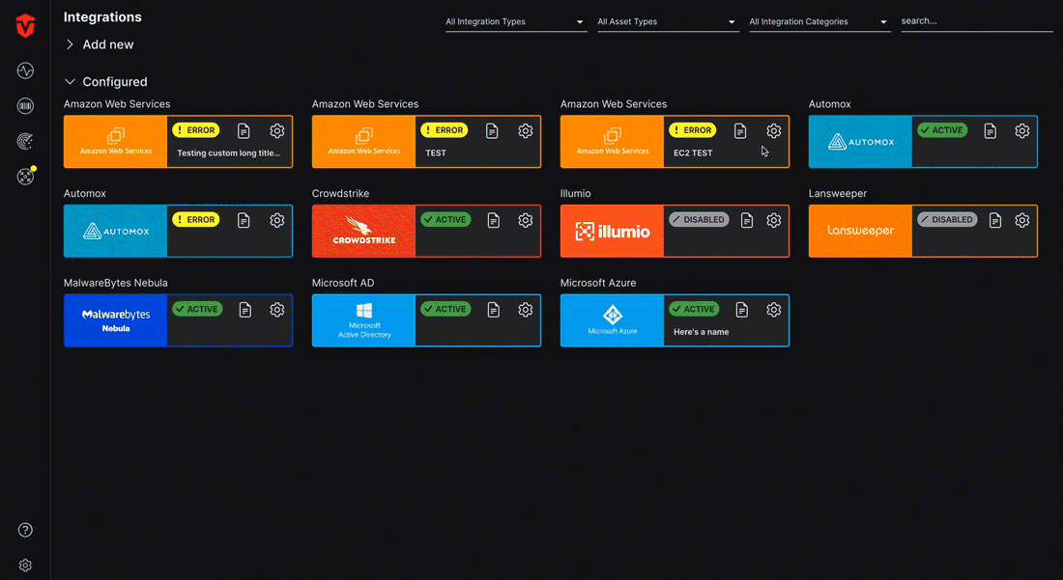View document icon on 'EC2 TEST' card
The image size is (1063, 580).
pyautogui.click(x=740, y=130)
